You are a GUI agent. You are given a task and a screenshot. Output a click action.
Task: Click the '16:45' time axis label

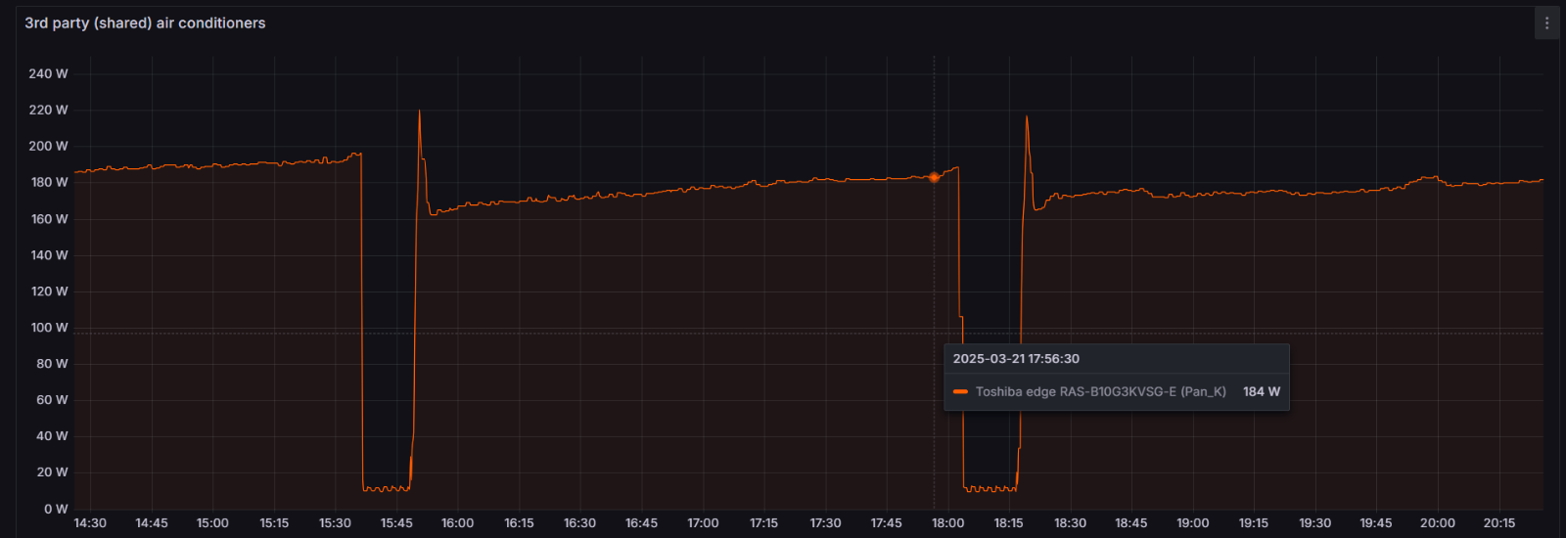641,523
